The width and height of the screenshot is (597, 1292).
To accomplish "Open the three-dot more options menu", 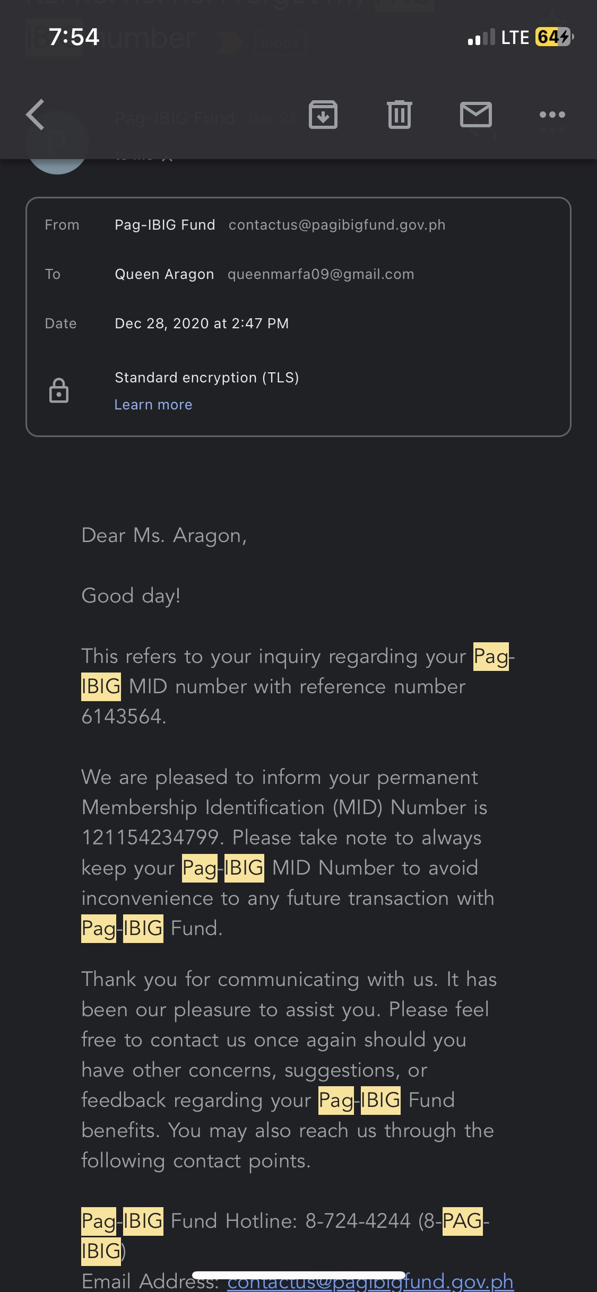I will 552,115.
